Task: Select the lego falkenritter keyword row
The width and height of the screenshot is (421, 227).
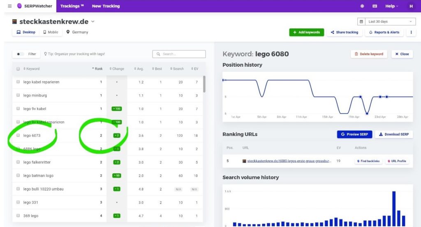Action: pos(107,162)
